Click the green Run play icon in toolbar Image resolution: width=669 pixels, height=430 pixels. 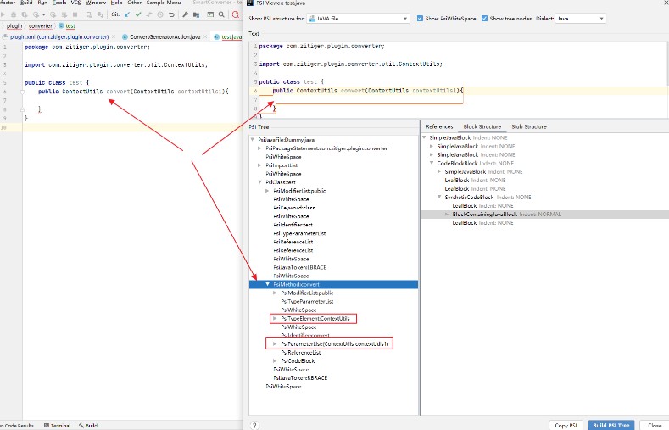(3, 14)
